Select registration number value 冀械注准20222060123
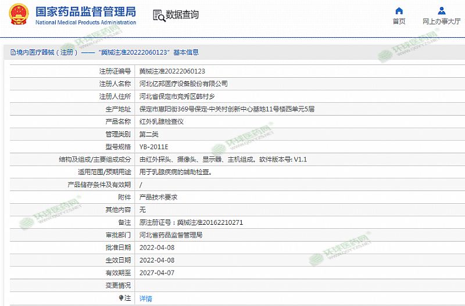The width and height of the screenshot is (465, 306). point(172,71)
